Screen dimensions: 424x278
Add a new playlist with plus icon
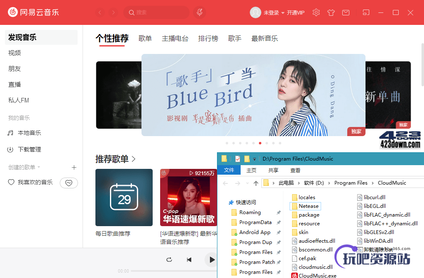74,167
